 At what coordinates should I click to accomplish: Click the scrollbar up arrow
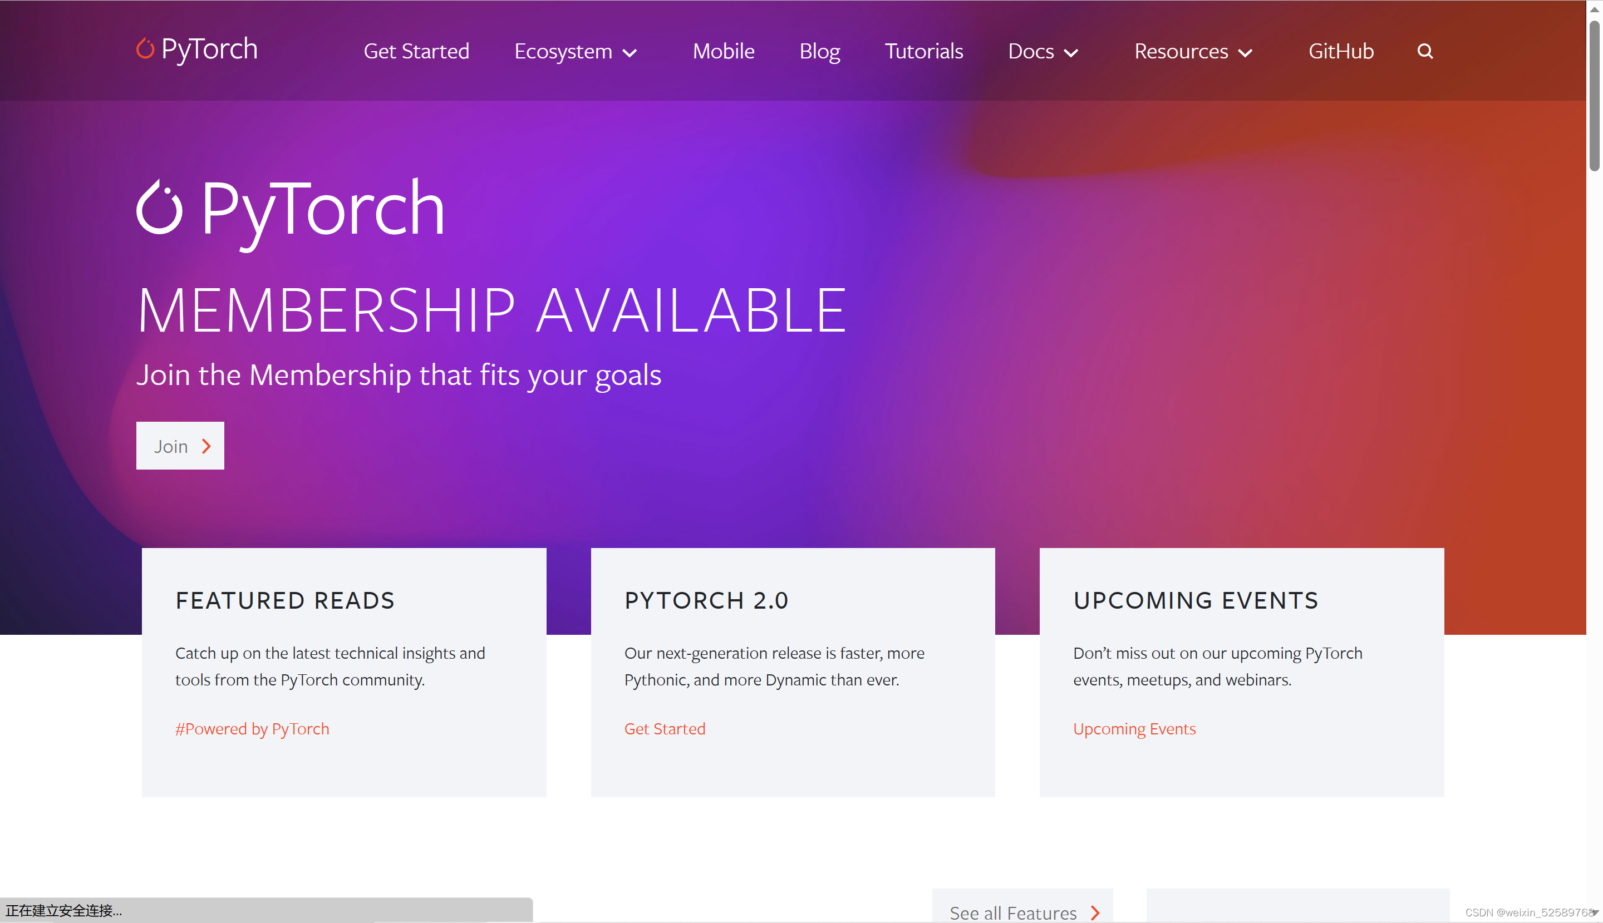pyautogui.click(x=1594, y=9)
